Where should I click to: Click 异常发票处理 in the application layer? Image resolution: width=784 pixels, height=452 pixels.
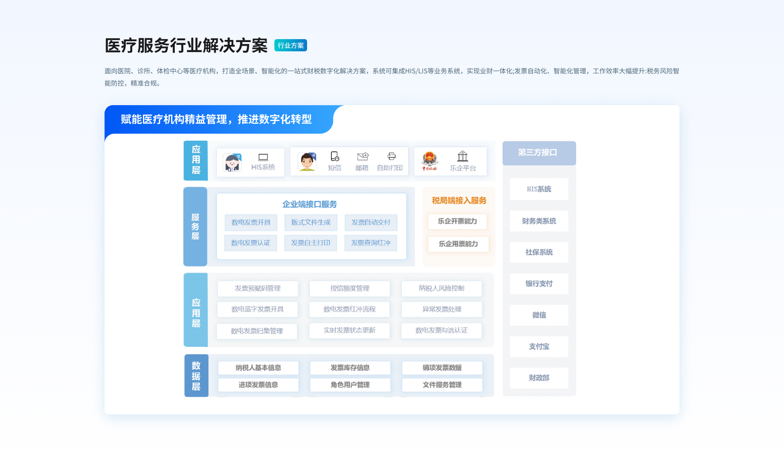click(x=441, y=309)
